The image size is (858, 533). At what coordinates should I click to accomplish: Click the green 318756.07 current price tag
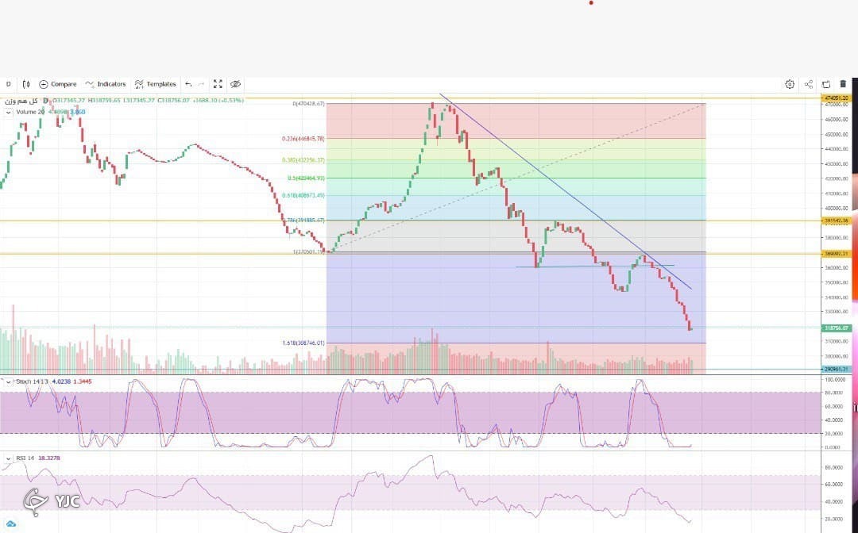pyautogui.click(x=836, y=328)
